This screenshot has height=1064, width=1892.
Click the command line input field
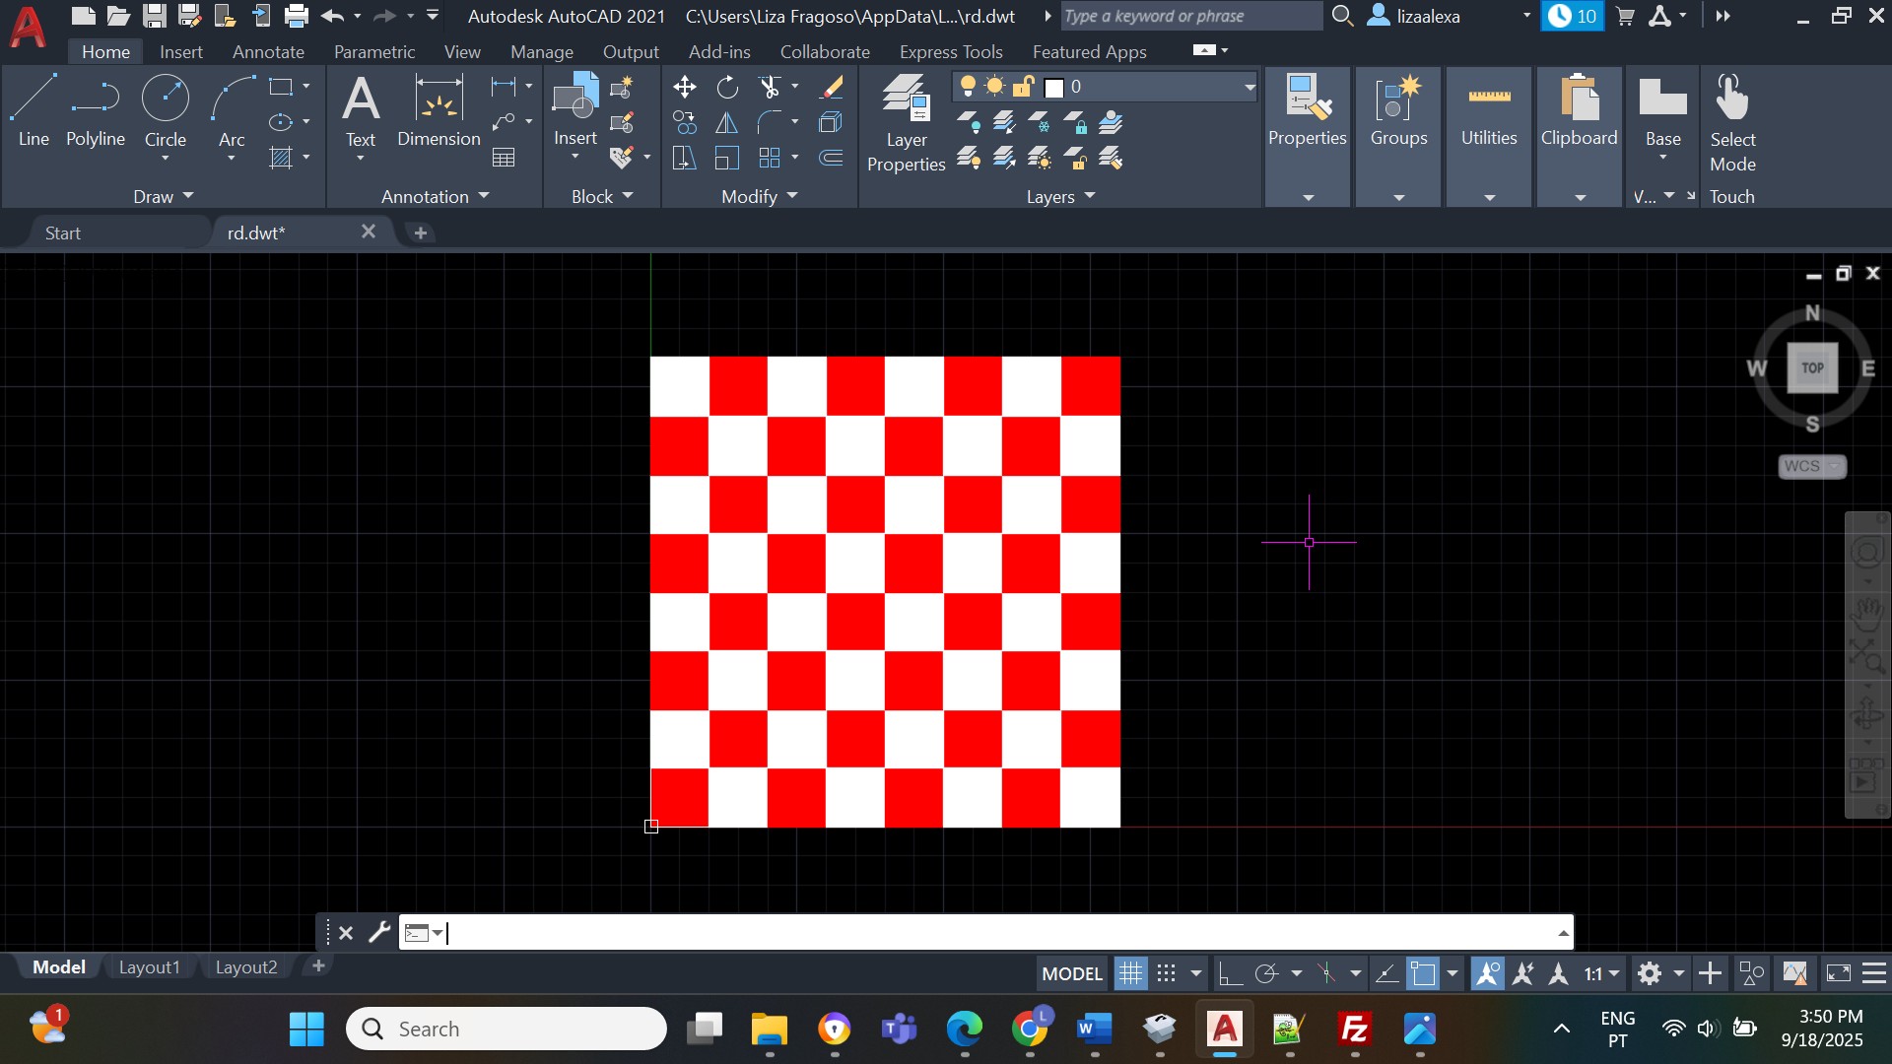tap(985, 932)
